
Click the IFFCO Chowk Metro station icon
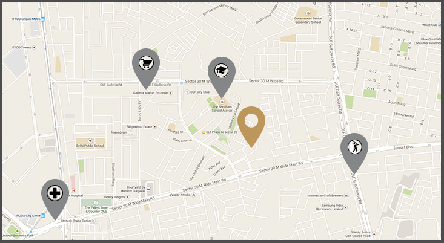43,19
